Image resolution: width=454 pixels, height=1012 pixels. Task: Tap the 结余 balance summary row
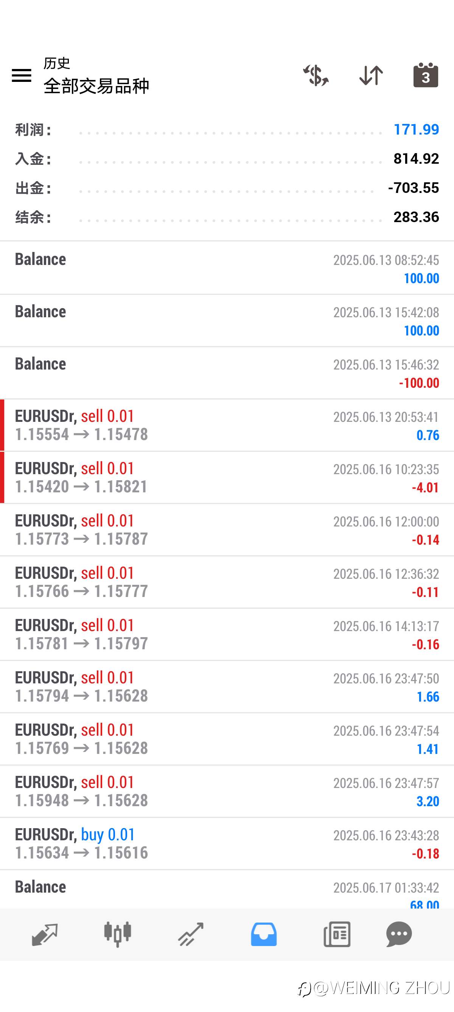point(227,217)
